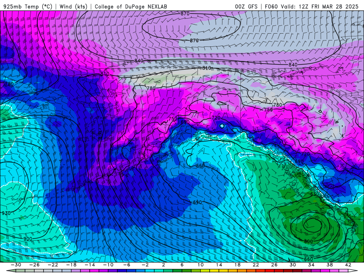Click the -14 value on the color scale
364x273 pixels.
[x=90, y=265]
